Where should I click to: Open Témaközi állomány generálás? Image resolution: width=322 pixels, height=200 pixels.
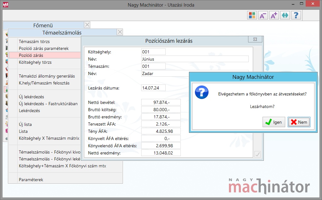coord(47,76)
